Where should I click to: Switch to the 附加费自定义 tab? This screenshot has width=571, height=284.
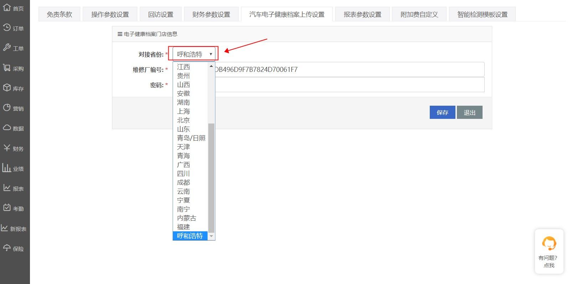pos(419,14)
